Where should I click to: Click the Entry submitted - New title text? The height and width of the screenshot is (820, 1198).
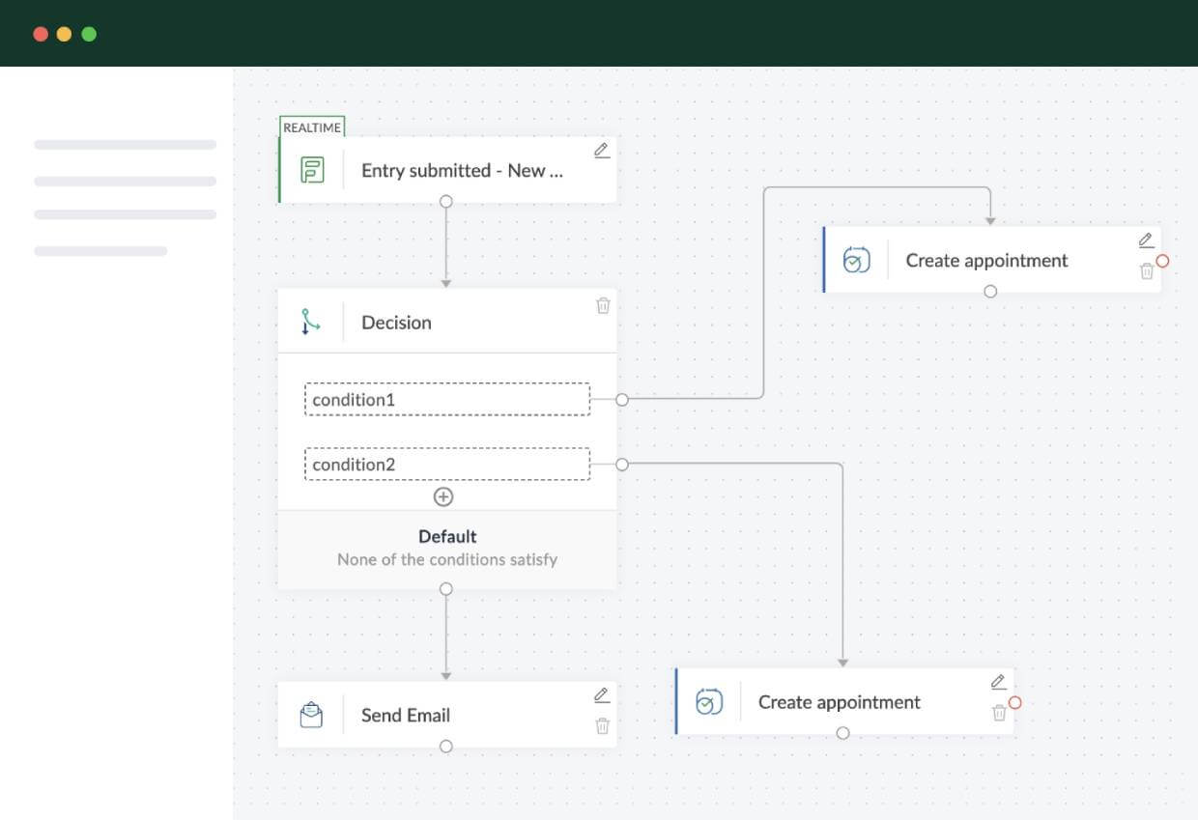point(462,171)
